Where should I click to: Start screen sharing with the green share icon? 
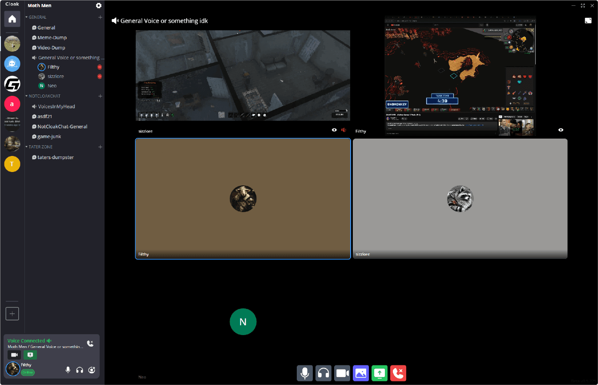pos(380,373)
